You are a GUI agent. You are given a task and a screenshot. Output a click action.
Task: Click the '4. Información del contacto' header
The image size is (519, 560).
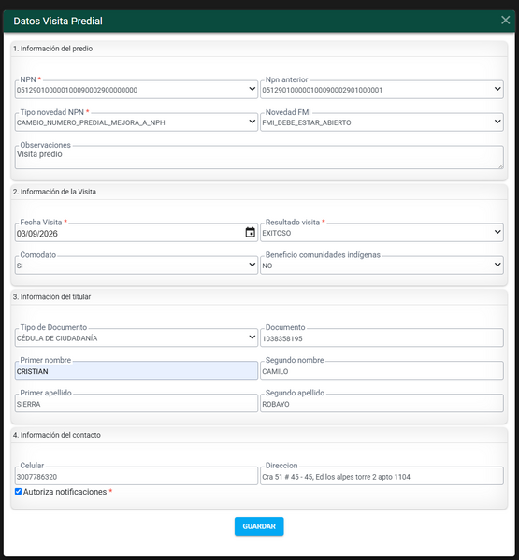pyautogui.click(x=57, y=435)
